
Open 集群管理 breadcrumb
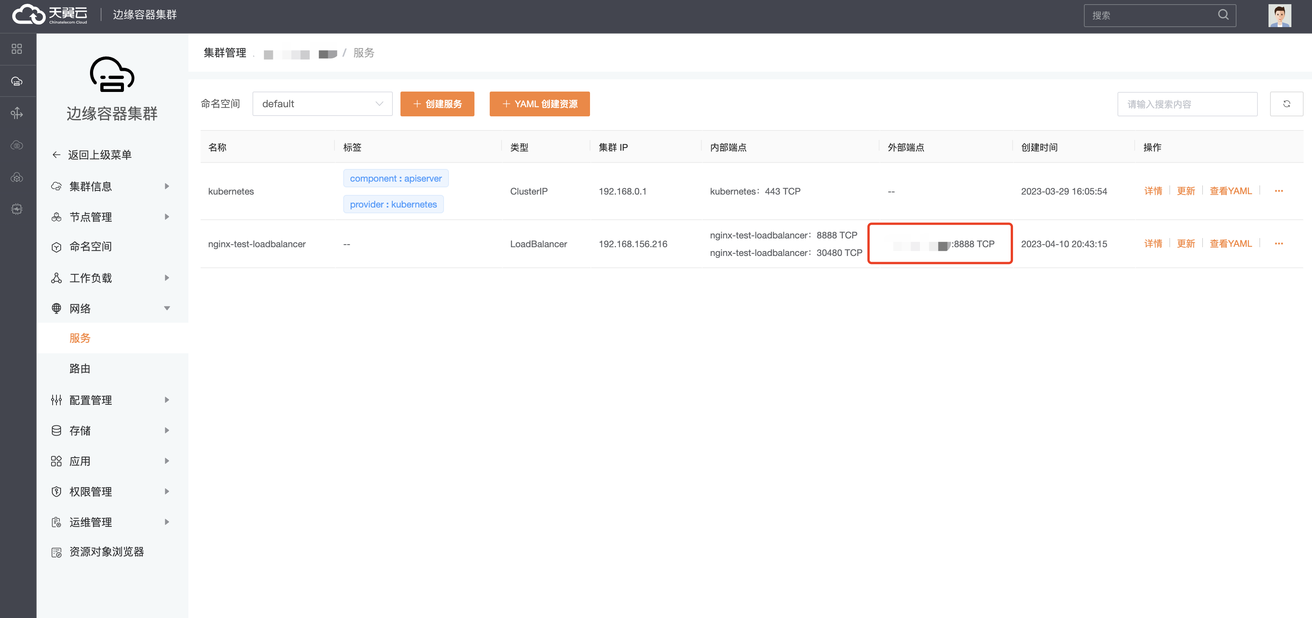click(225, 53)
